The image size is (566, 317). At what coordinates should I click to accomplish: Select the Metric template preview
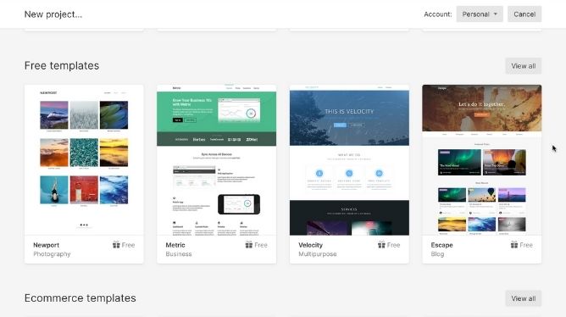click(x=217, y=160)
